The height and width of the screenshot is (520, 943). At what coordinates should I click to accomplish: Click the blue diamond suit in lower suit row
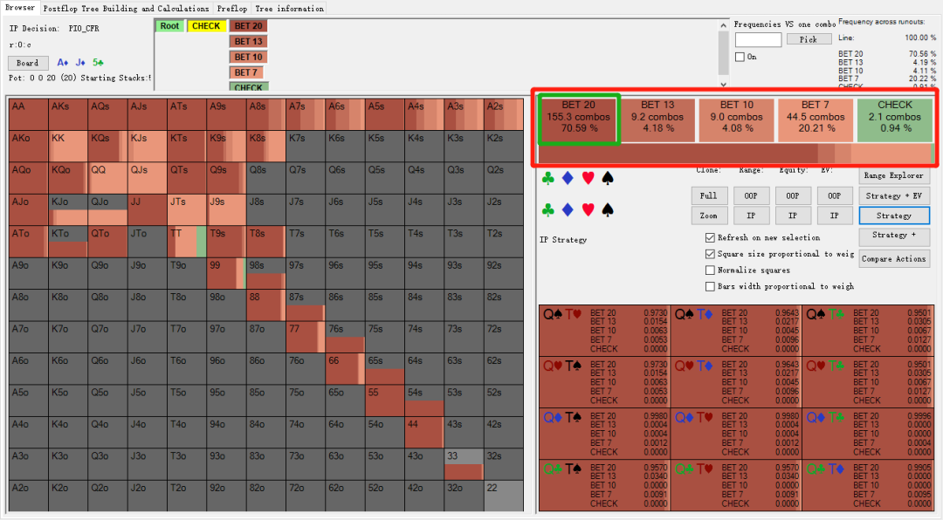568,209
